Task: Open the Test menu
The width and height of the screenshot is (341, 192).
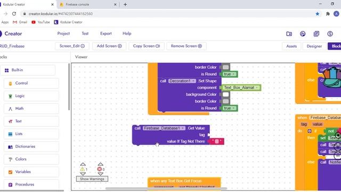Action: 85,34
